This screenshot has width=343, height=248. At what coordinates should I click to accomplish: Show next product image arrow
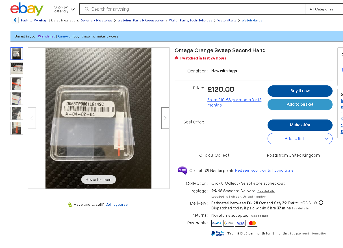point(165,118)
